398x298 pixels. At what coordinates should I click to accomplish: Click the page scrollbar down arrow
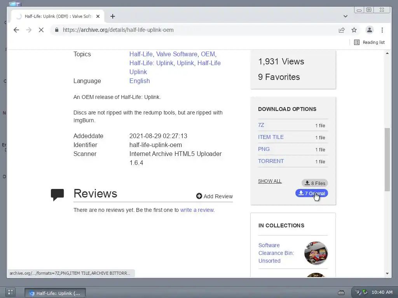[x=387, y=274]
